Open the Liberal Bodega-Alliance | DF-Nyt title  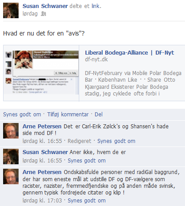coord(129,52)
